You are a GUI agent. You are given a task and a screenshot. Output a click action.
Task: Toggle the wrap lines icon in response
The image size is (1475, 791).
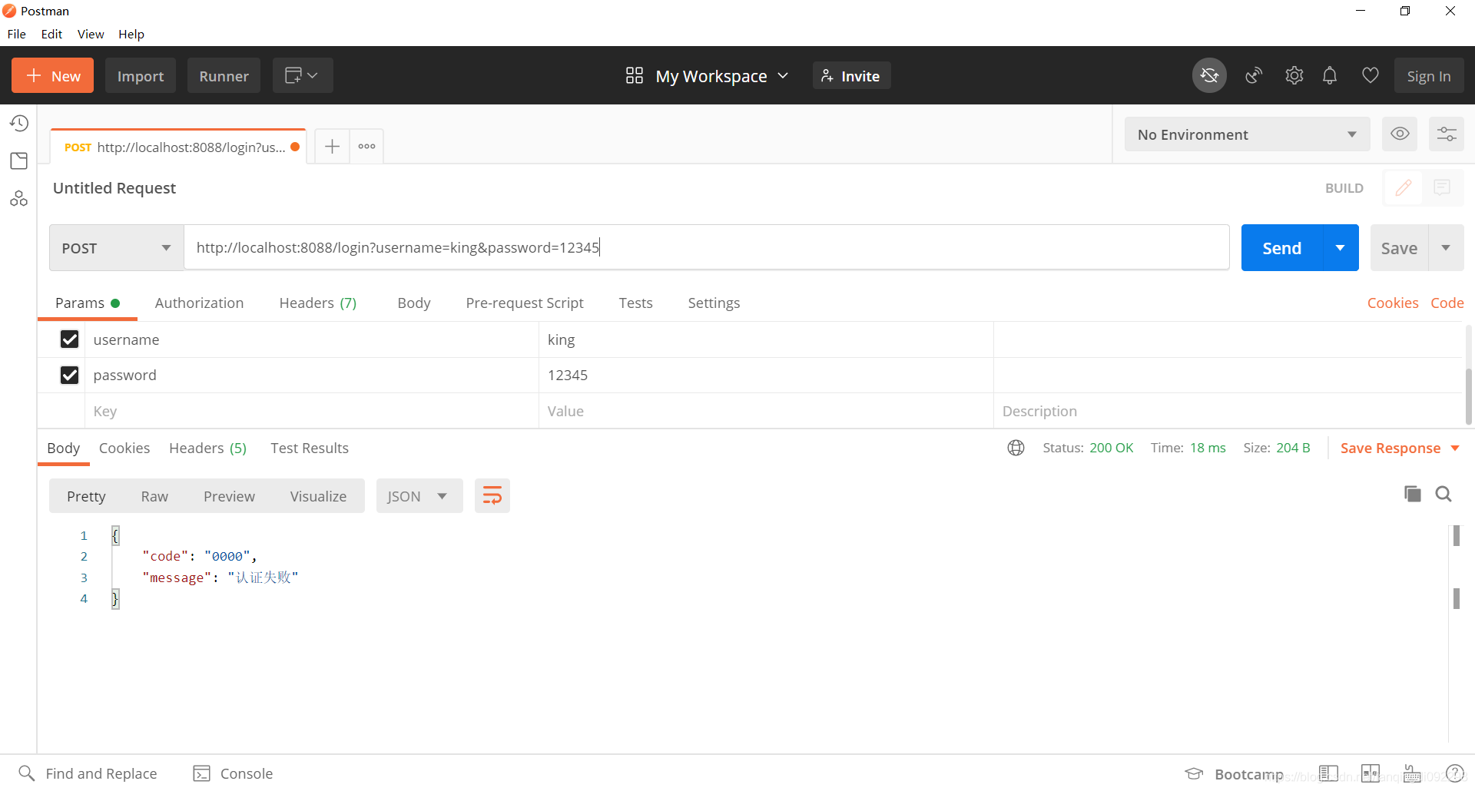click(x=492, y=495)
